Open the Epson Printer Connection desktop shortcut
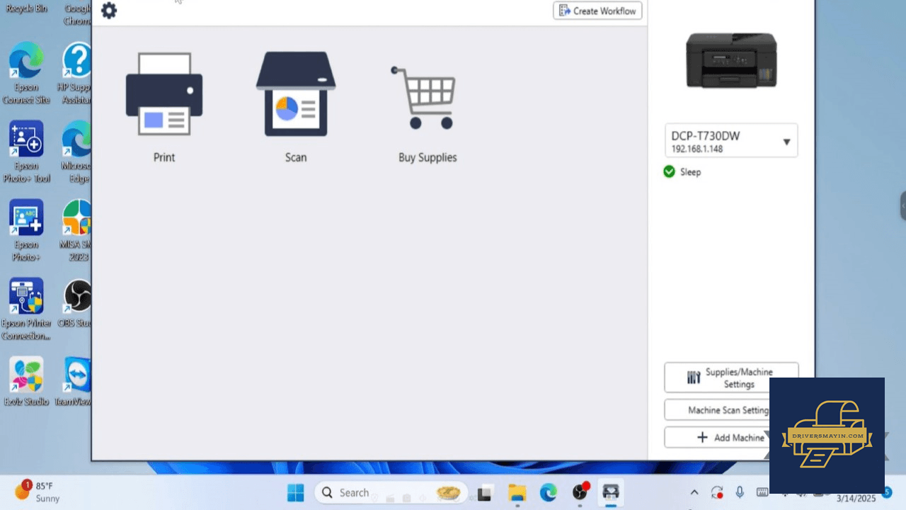The height and width of the screenshot is (510, 906). click(26, 310)
